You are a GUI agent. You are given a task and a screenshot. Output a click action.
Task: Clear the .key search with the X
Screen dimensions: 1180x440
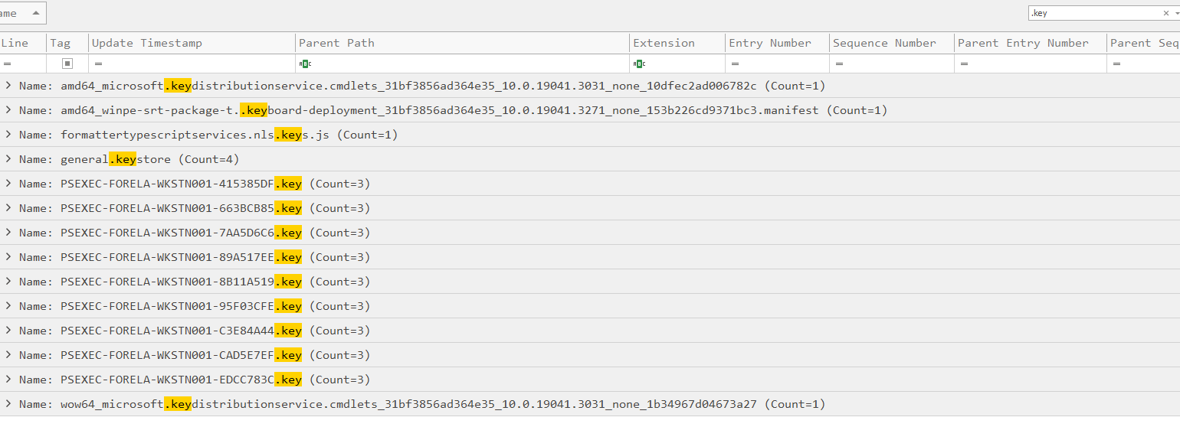[1166, 13]
